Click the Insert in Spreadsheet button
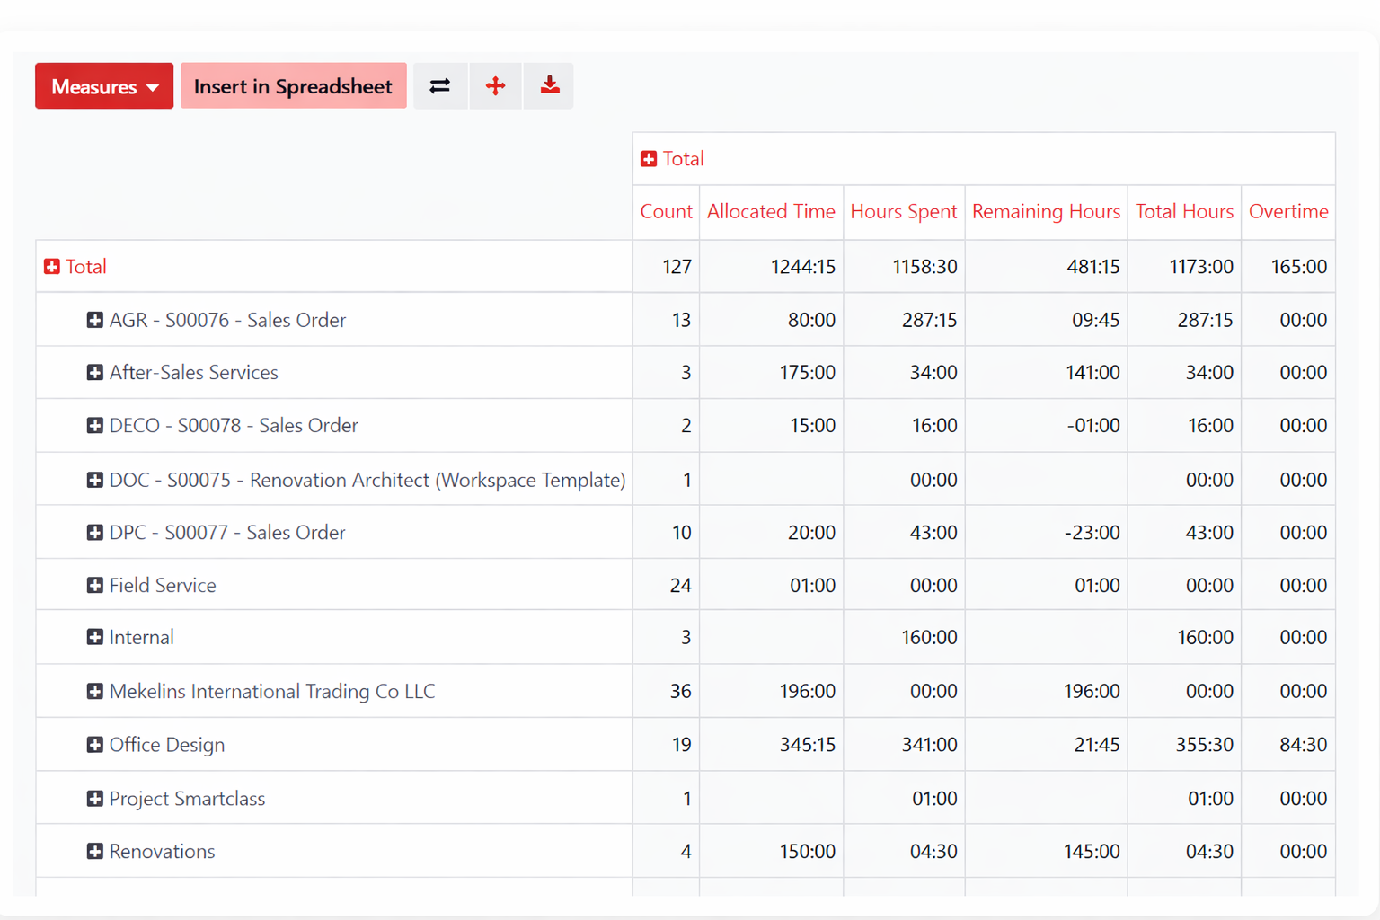Viewport: 1380px width, 920px height. click(293, 85)
